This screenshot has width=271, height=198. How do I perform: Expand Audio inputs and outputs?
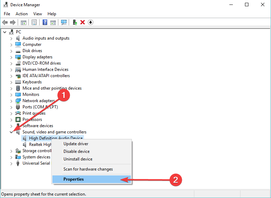pos(11,39)
